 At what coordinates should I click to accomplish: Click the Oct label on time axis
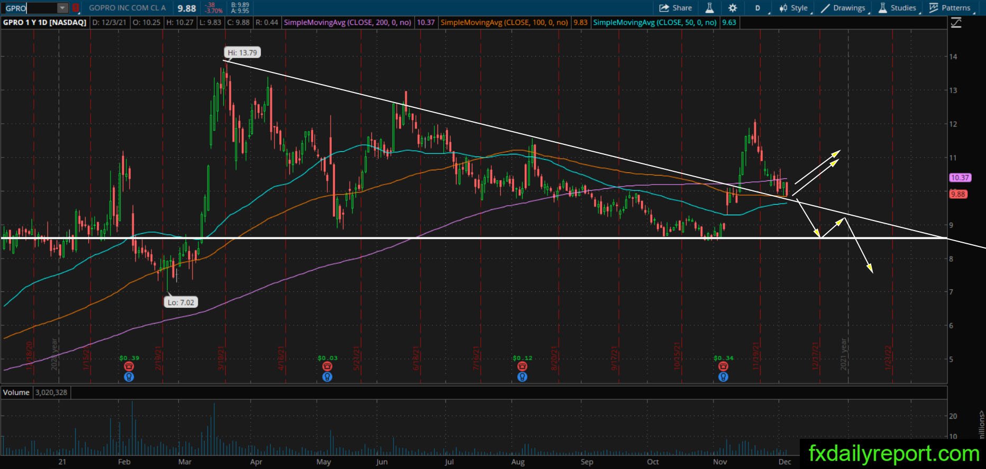point(653,462)
